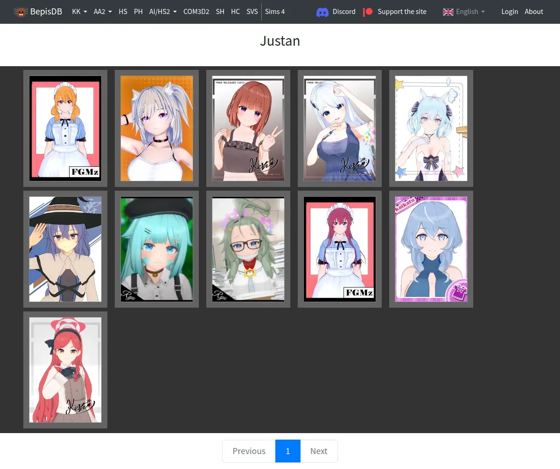Image resolution: width=560 pixels, height=469 pixels.
Task: Open the AA2 dropdown menu
Action: (x=103, y=12)
